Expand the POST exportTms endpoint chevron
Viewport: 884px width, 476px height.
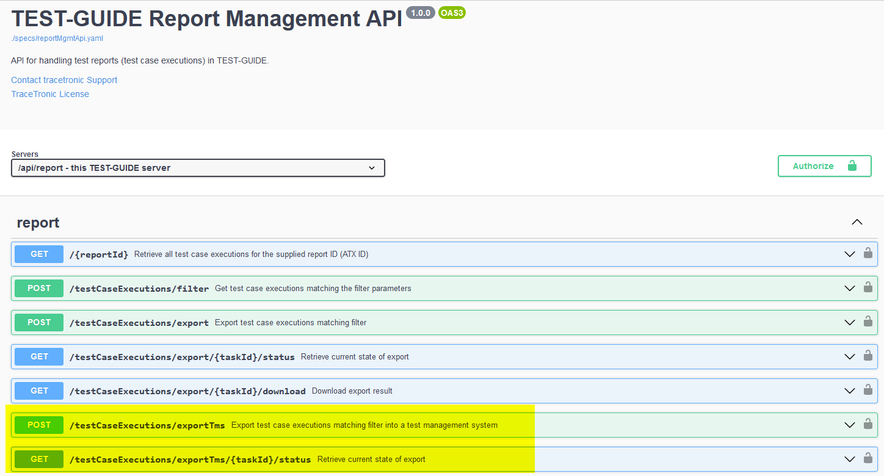[849, 425]
